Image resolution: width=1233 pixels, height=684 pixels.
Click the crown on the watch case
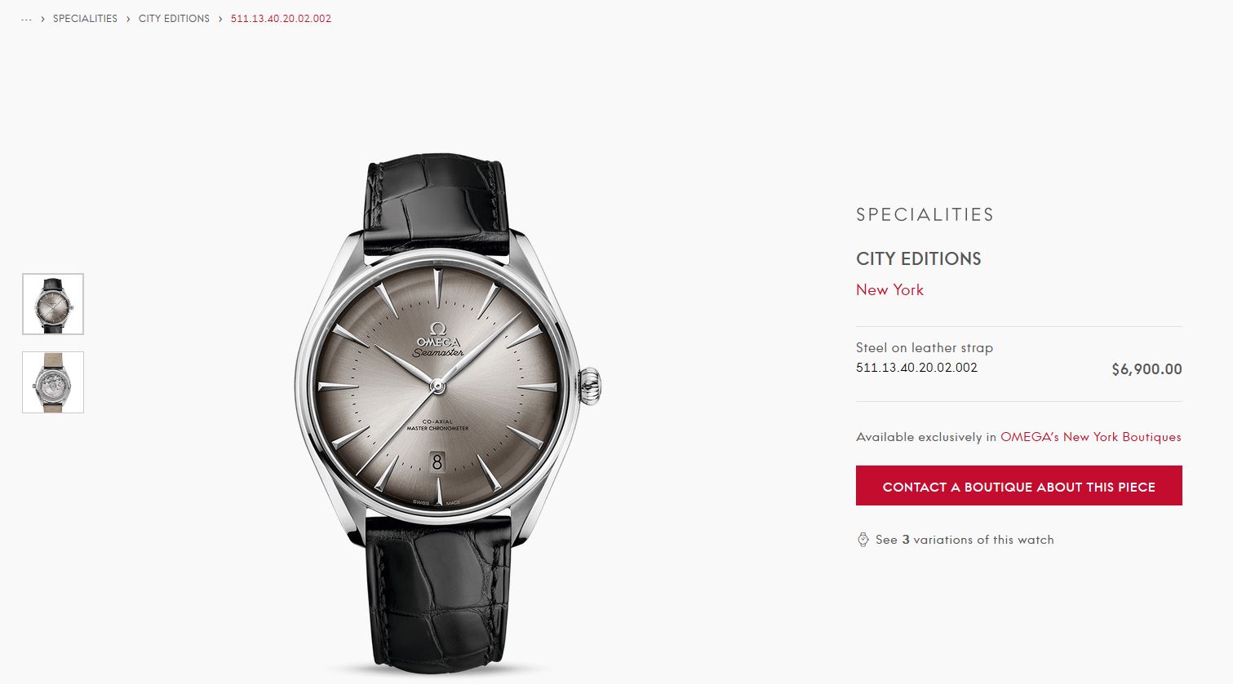coord(590,386)
